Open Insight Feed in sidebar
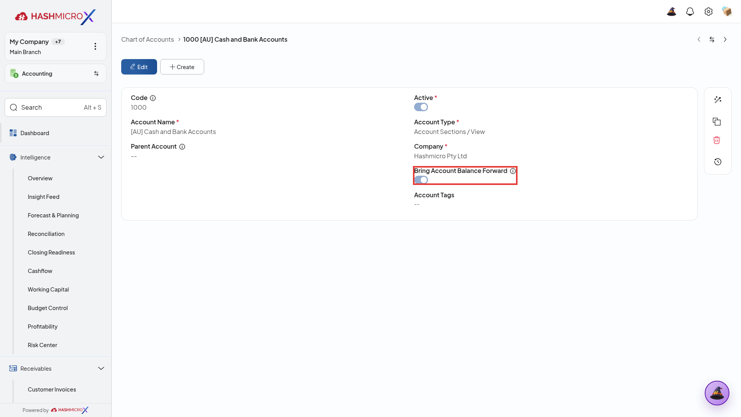 pos(44,197)
